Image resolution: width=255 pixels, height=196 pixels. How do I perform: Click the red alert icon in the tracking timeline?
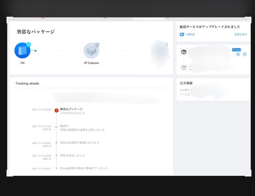[x=56, y=110]
